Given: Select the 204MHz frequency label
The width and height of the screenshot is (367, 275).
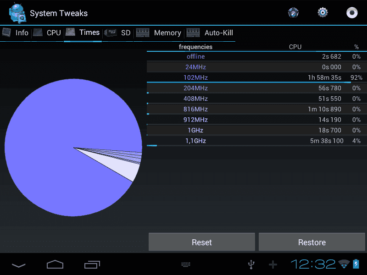Looking at the screenshot, I should (x=196, y=88).
